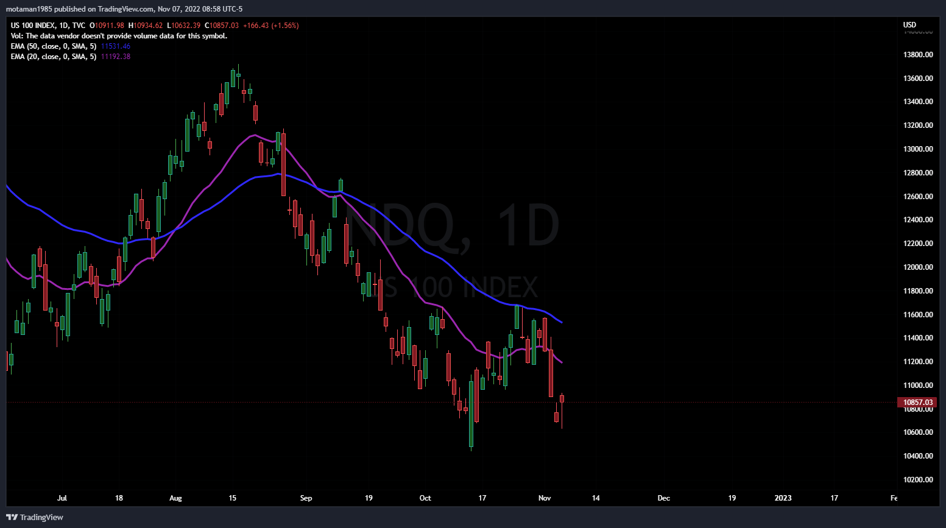Image resolution: width=946 pixels, height=528 pixels.
Task: Click the motaman1985 published header text
Action: (124, 9)
